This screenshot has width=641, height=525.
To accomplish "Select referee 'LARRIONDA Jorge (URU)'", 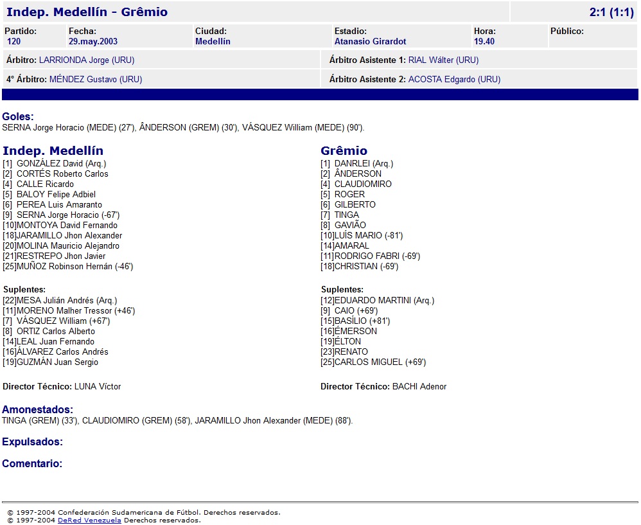I will [x=87, y=60].
